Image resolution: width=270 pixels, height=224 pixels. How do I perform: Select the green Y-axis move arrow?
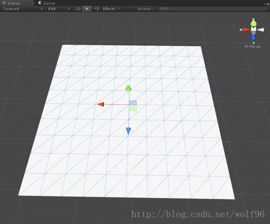[x=128, y=88]
